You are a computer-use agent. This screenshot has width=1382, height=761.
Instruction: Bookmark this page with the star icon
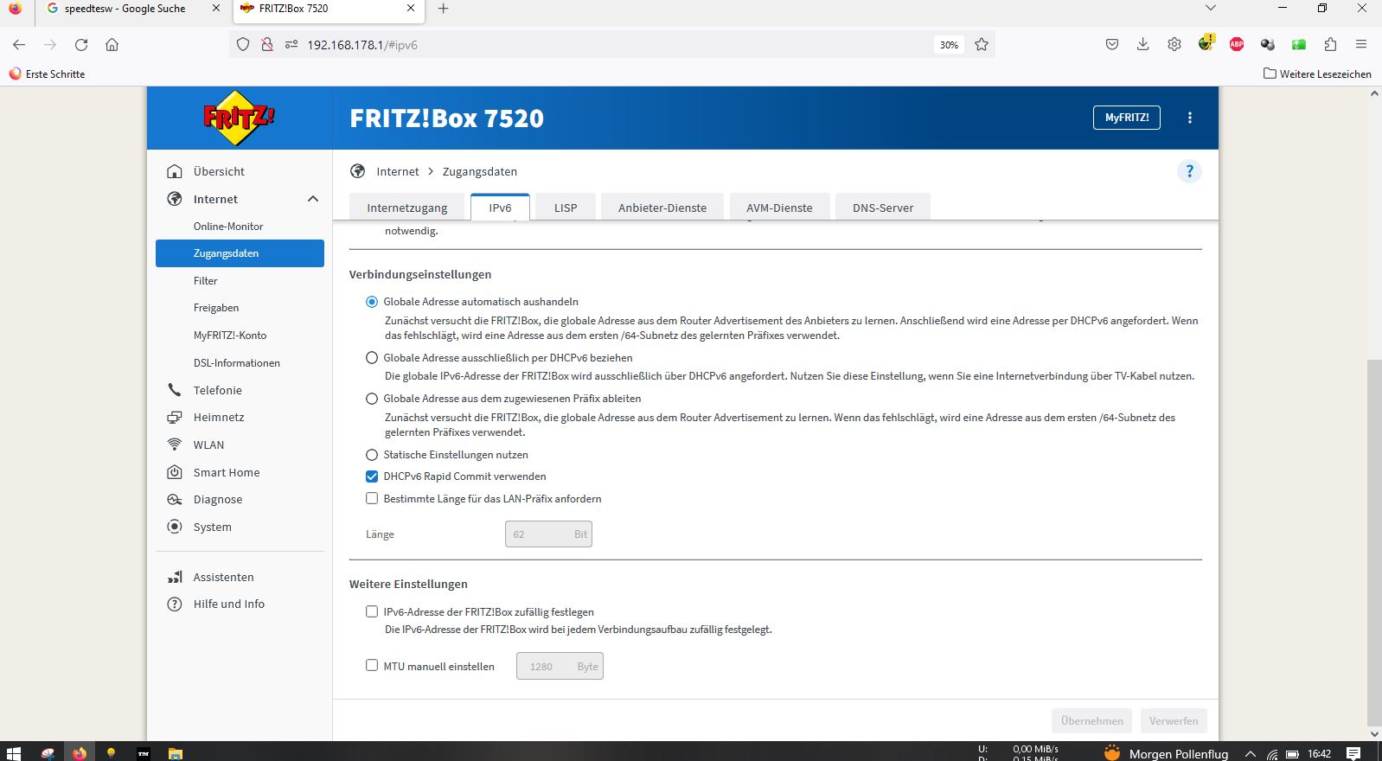tap(982, 44)
